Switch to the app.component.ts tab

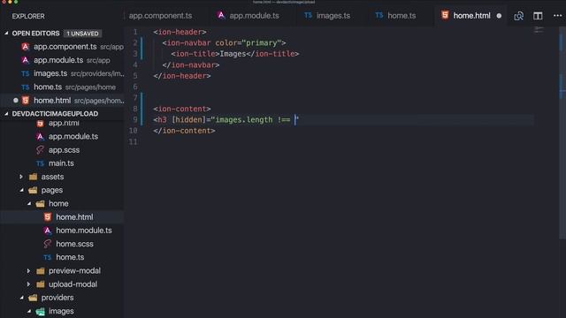click(x=161, y=16)
